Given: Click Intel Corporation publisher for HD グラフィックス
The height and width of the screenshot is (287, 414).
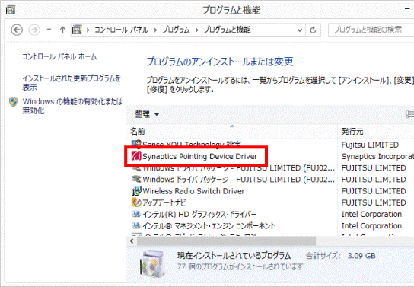Looking at the screenshot, I should pos(371,214).
